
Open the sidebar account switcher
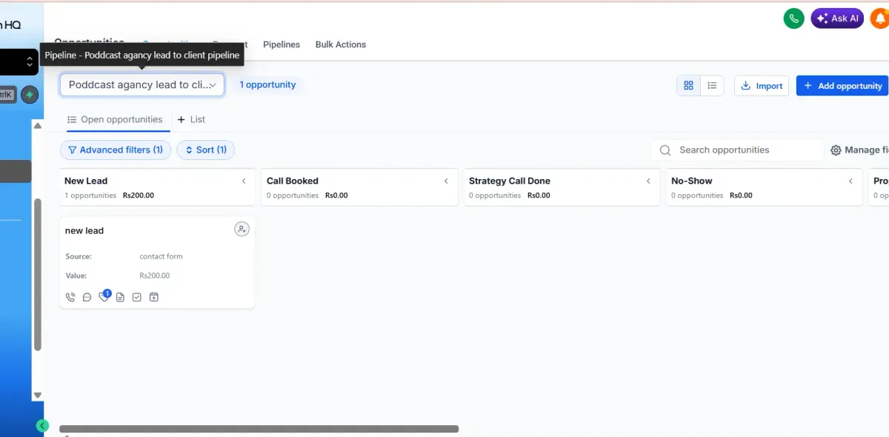click(x=19, y=62)
